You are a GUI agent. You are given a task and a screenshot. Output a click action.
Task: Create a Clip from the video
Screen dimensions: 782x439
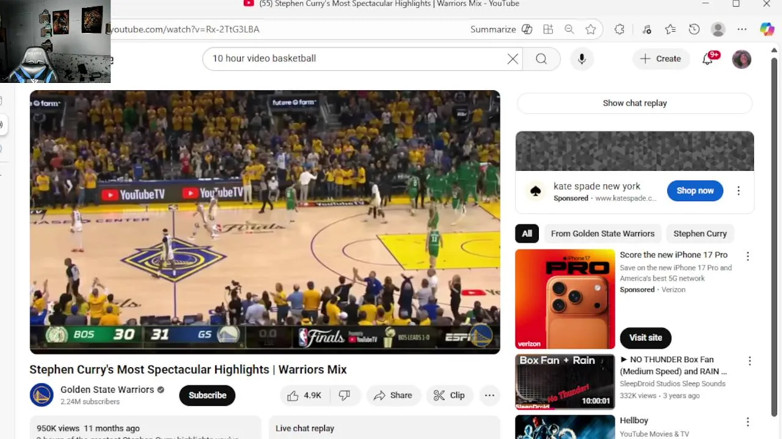pyautogui.click(x=449, y=396)
